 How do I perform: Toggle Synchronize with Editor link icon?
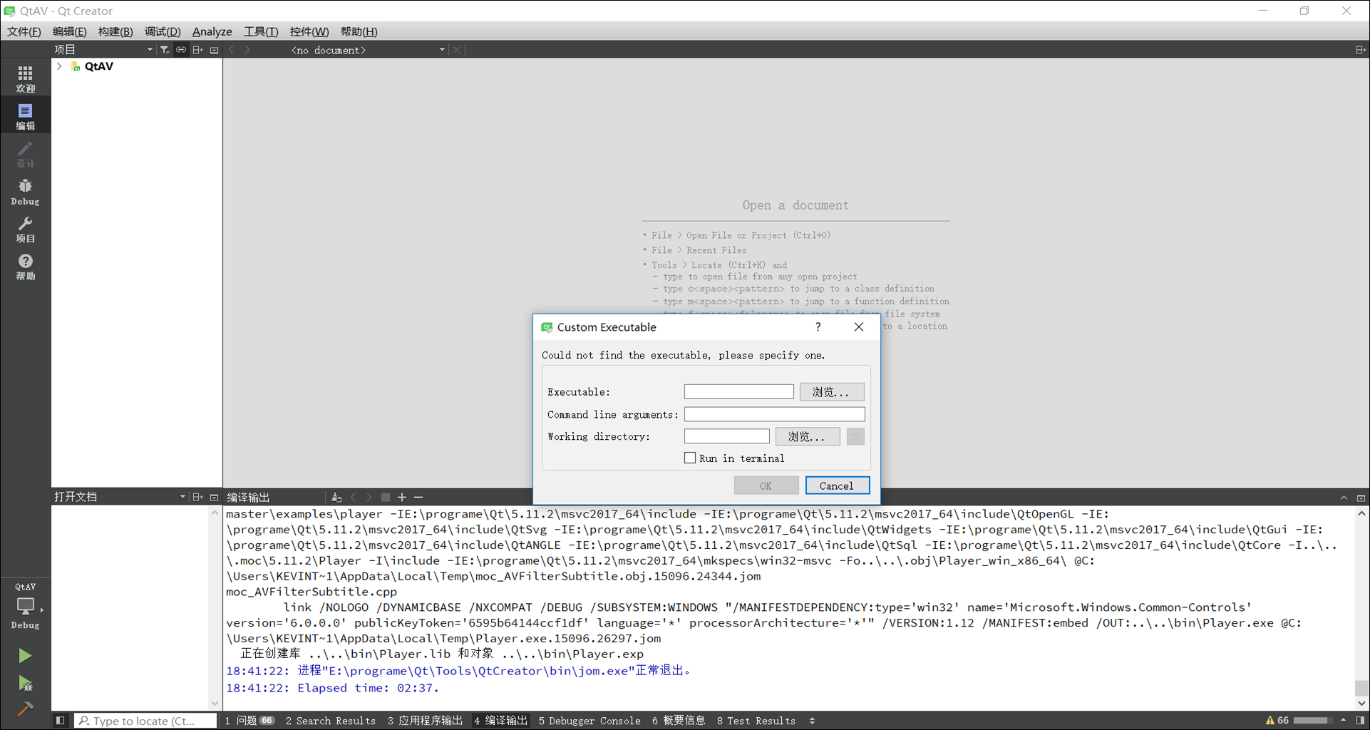pyautogui.click(x=180, y=49)
